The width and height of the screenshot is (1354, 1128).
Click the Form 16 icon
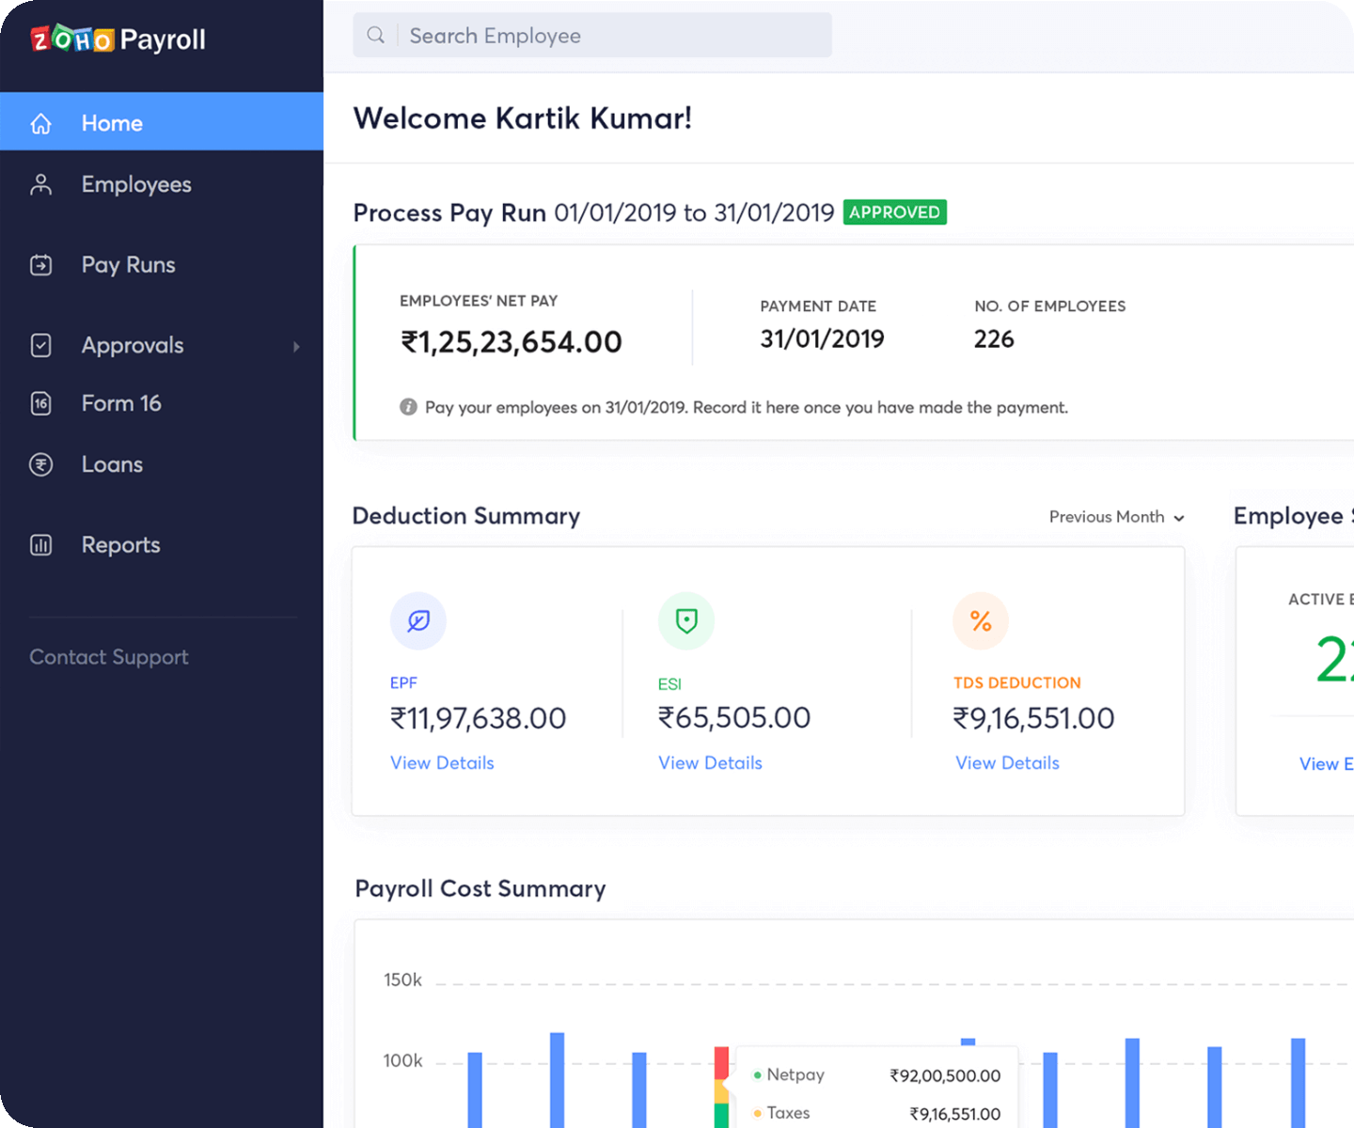click(x=41, y=403)
